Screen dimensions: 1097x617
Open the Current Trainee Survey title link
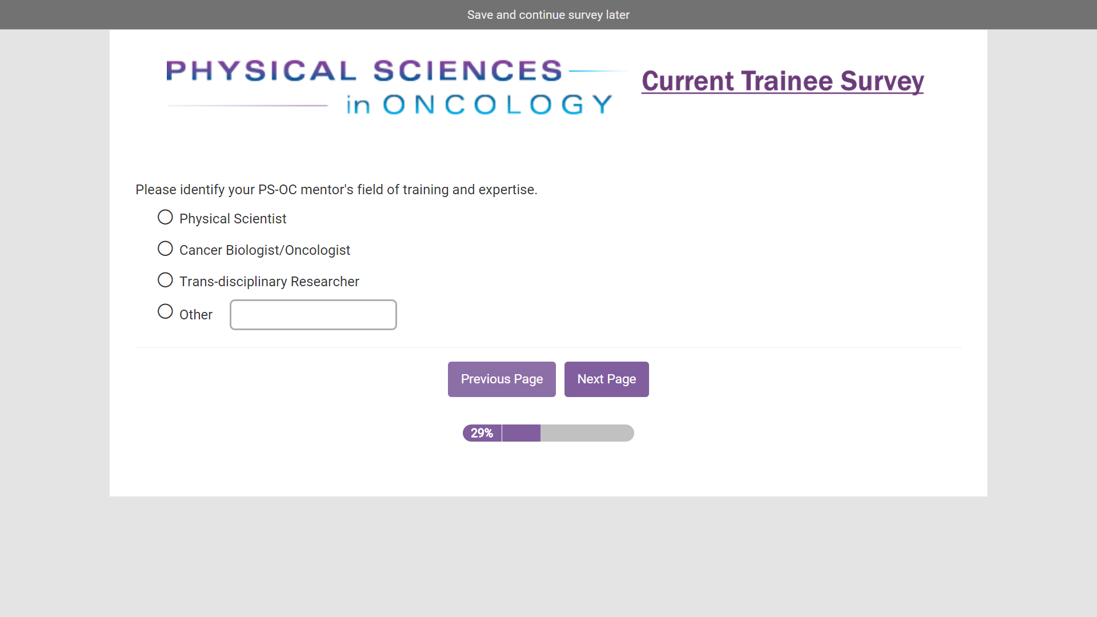(782, 81)
